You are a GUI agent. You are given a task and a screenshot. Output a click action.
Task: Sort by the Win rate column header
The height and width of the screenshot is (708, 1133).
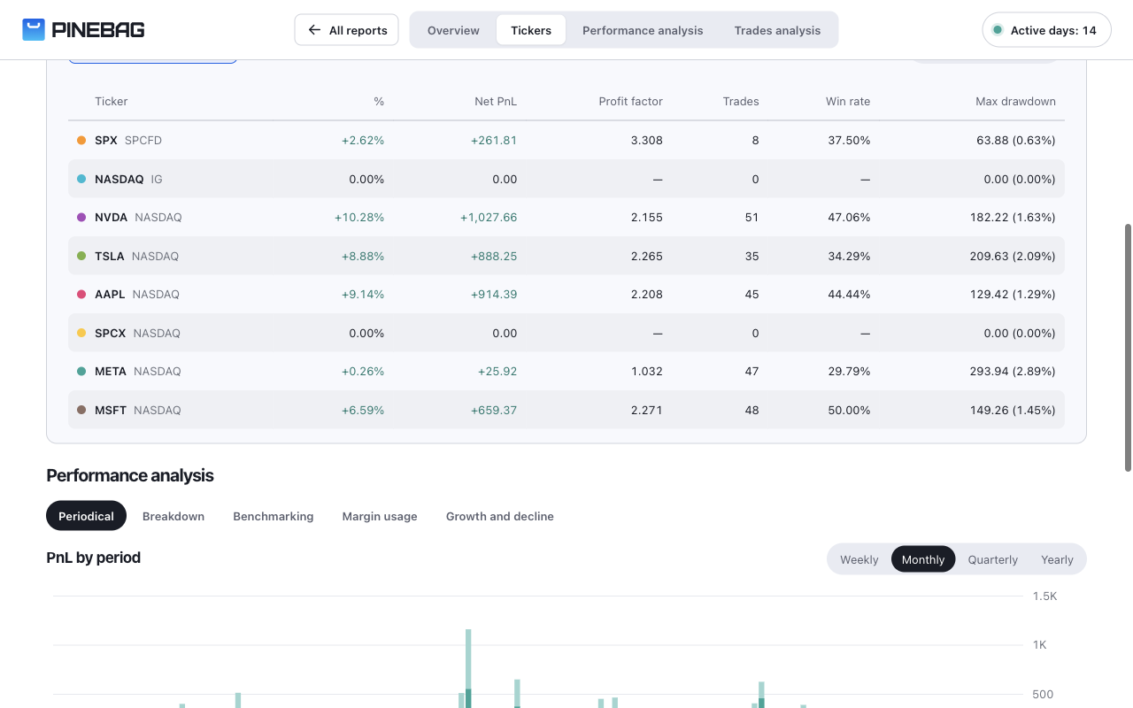pos(848,101)
